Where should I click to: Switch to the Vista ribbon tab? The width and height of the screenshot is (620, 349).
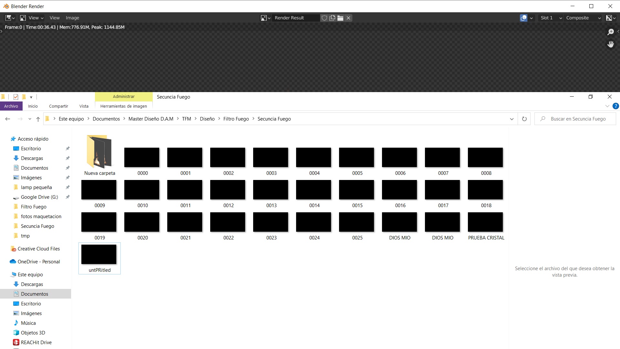[84, 106]
